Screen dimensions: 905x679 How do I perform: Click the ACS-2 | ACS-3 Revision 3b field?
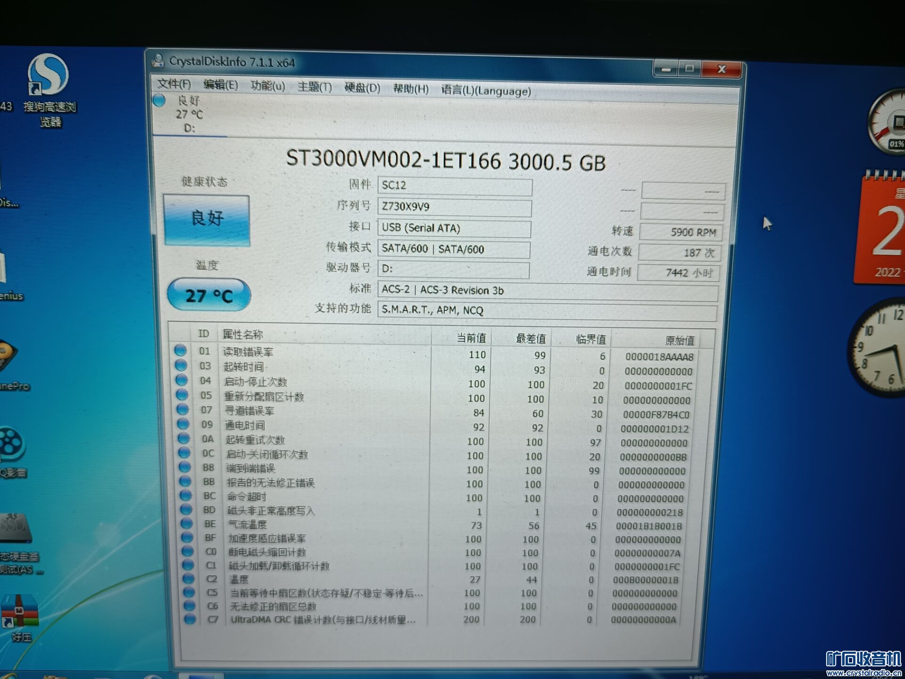coord(548,291)
